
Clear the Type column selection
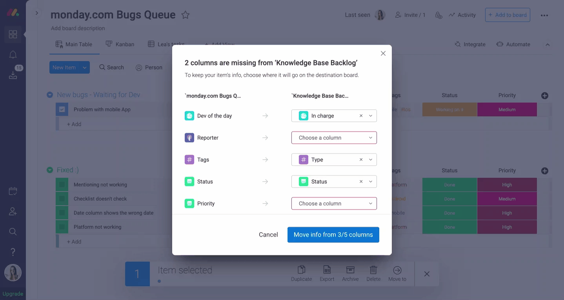pos(361,160)
